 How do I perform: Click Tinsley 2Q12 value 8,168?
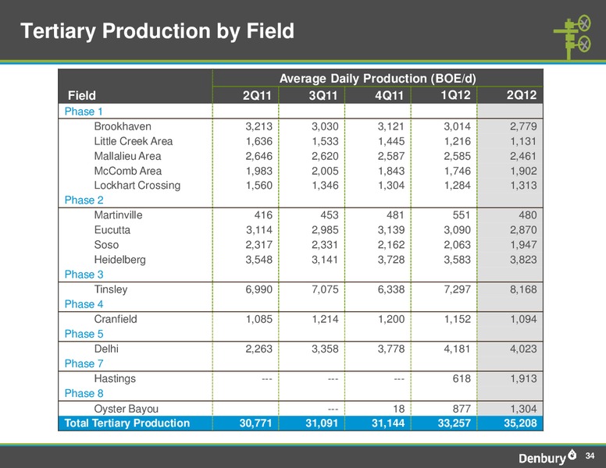[523, 289]
